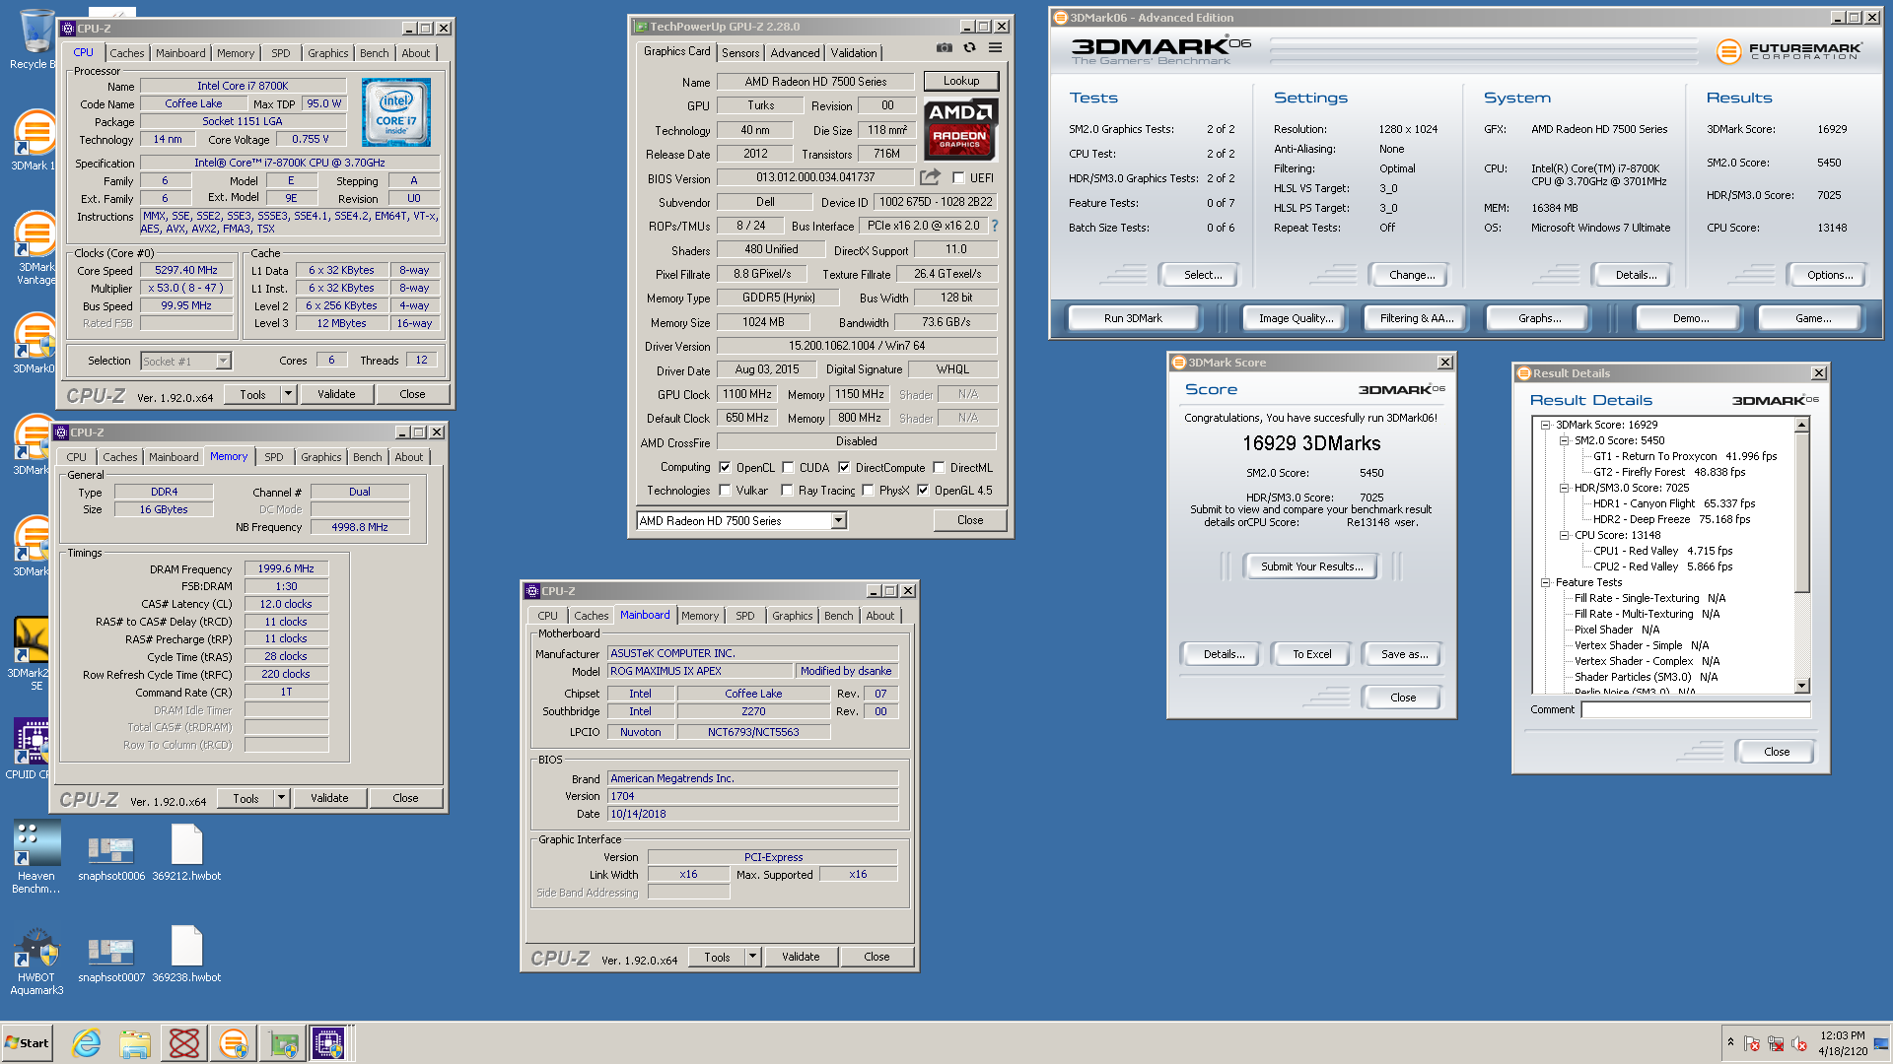The width and height of the screenshot is (1893, 1064).
Task: Open the GPU-Z hamburger menu icon
Action: click(995, 47)
